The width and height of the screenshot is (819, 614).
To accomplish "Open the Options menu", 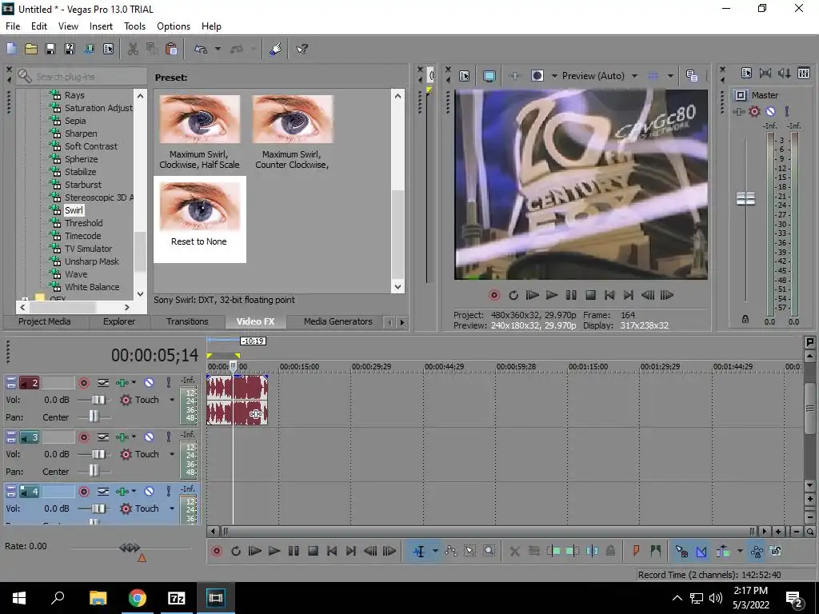I will coord(174,26).
